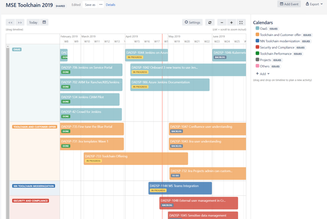This screenshot has width=327, height=219.
Task: Click Add Event button
Action: click(x=289, y=4)
